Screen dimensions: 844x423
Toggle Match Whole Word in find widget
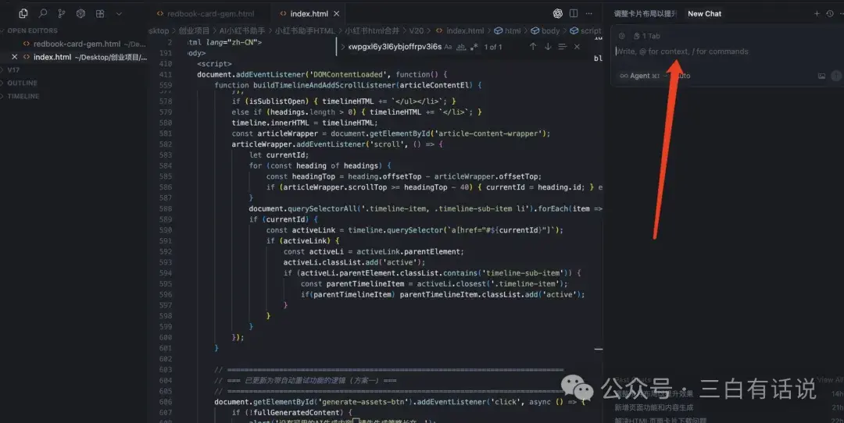461,47
